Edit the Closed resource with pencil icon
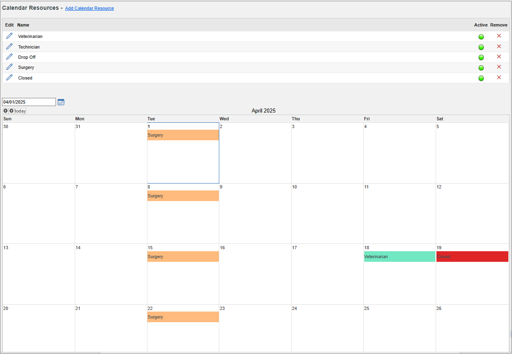512x354 pixels. 9,77
